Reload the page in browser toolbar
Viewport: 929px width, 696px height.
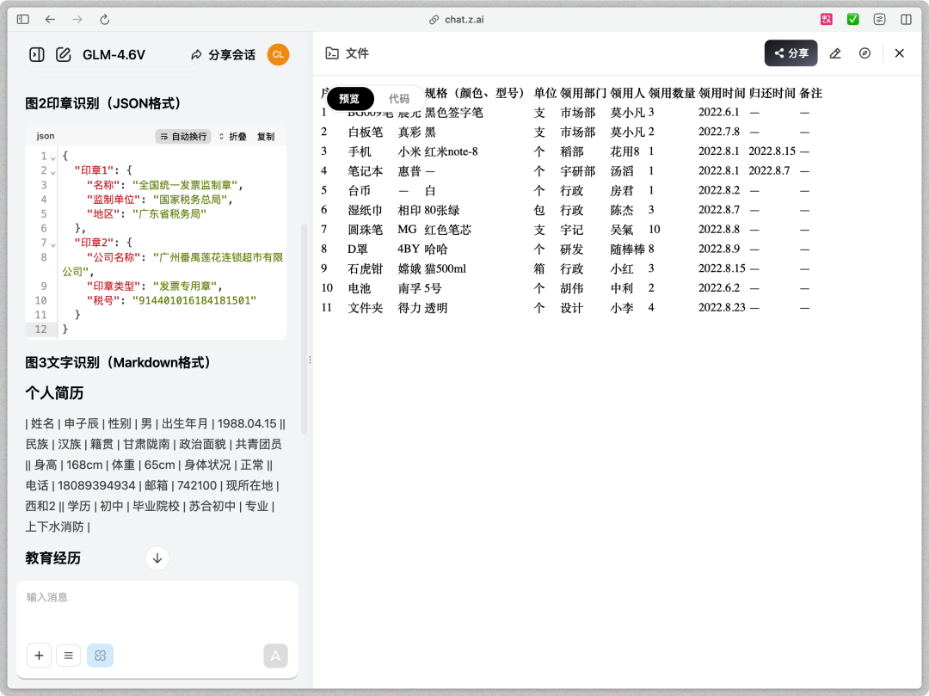coord(104,19)
